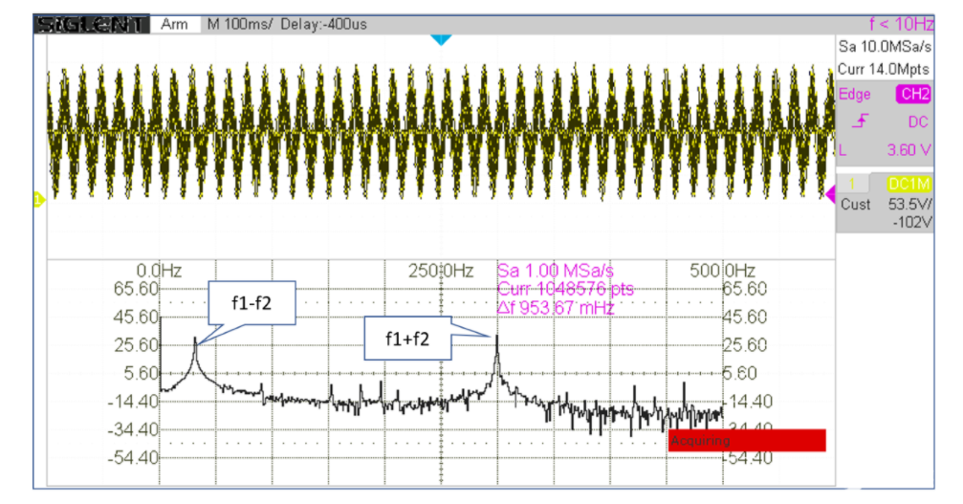Click the Curr 14.0Mpts memory depth

click(x=884, y=70)
